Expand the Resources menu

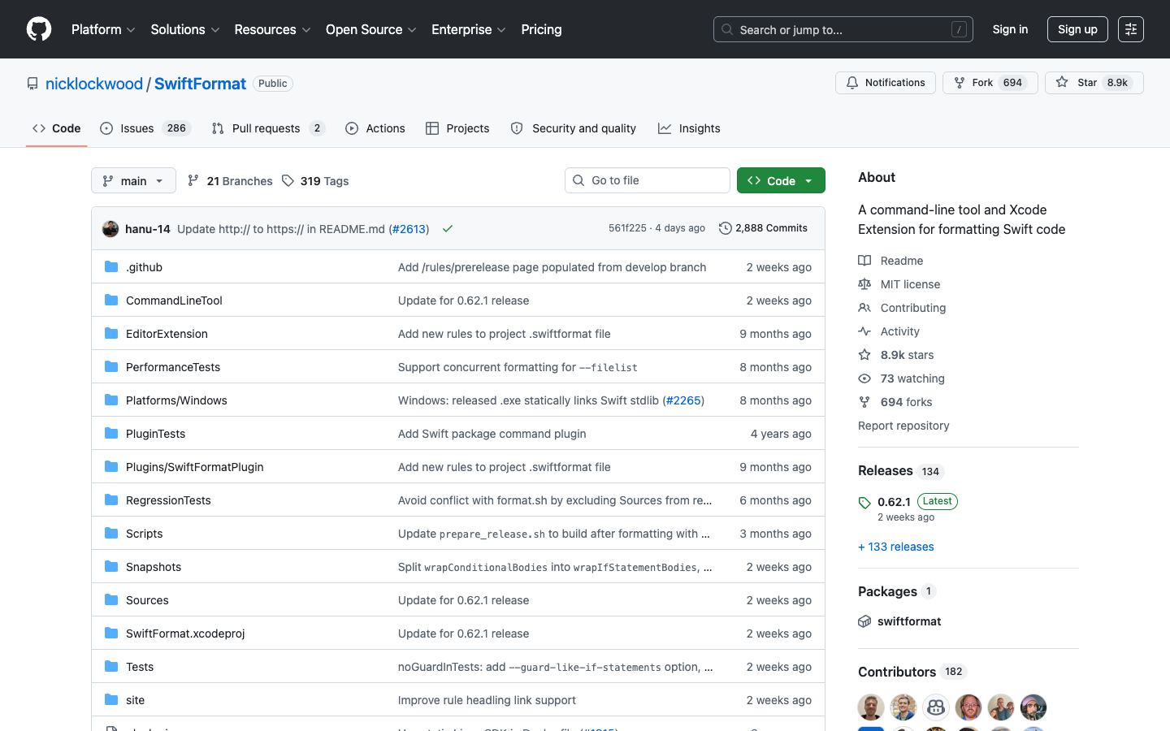point(272,29)
